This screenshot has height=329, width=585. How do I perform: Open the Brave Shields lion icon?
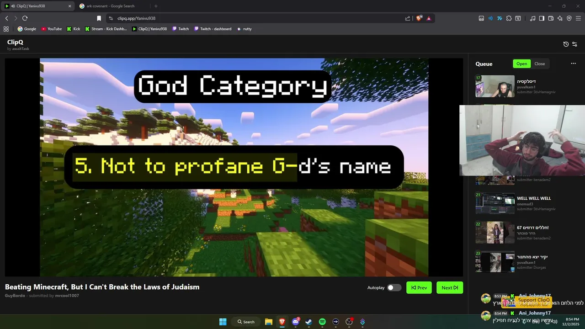(x=419, y=18)
